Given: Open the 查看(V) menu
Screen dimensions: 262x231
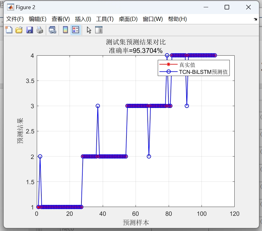Looking at the screenshot, I should point(60,19).
